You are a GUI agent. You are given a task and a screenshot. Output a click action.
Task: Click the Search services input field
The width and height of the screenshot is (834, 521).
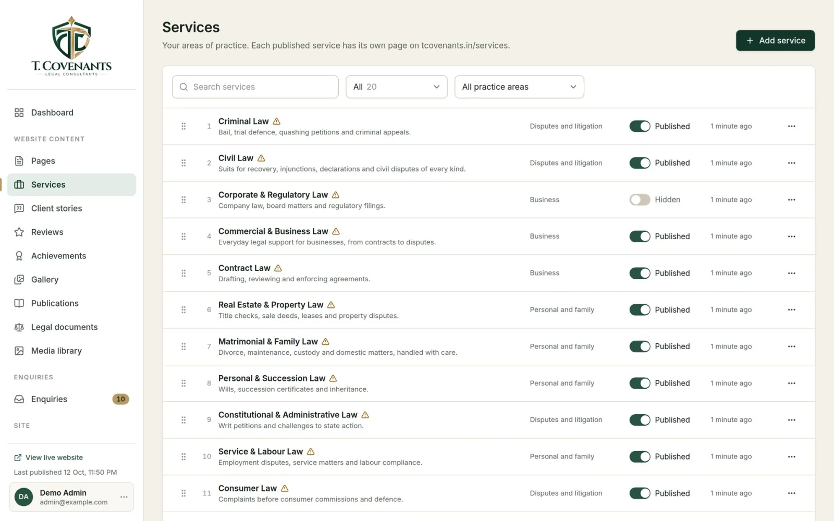tap(255, 87)
